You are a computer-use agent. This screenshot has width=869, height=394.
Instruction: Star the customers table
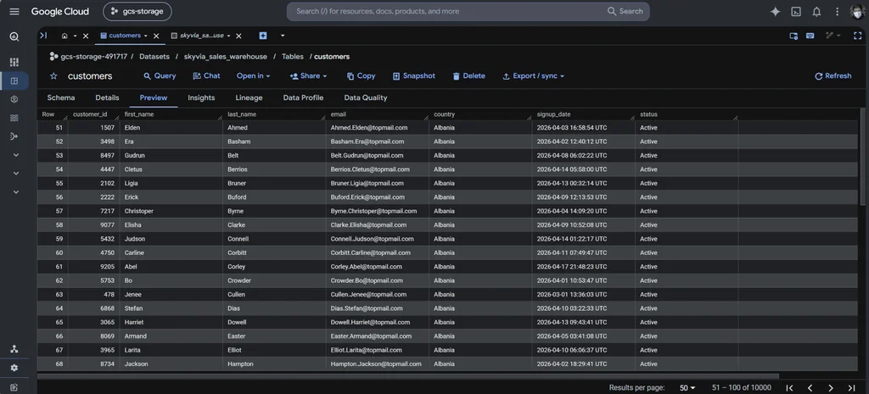pyautogui.click(x=53, y=76)
